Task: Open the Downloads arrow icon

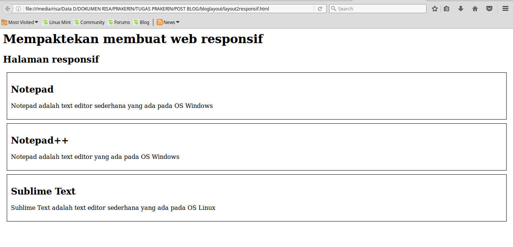Action: pyautogui.click(x=461, y=9)
